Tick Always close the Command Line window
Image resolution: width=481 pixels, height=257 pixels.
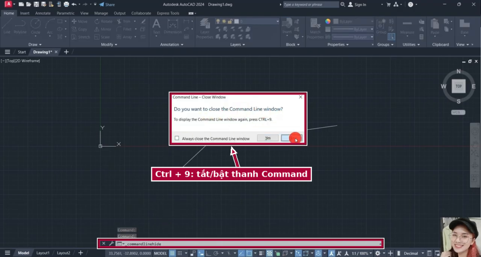tap(177, 138)
